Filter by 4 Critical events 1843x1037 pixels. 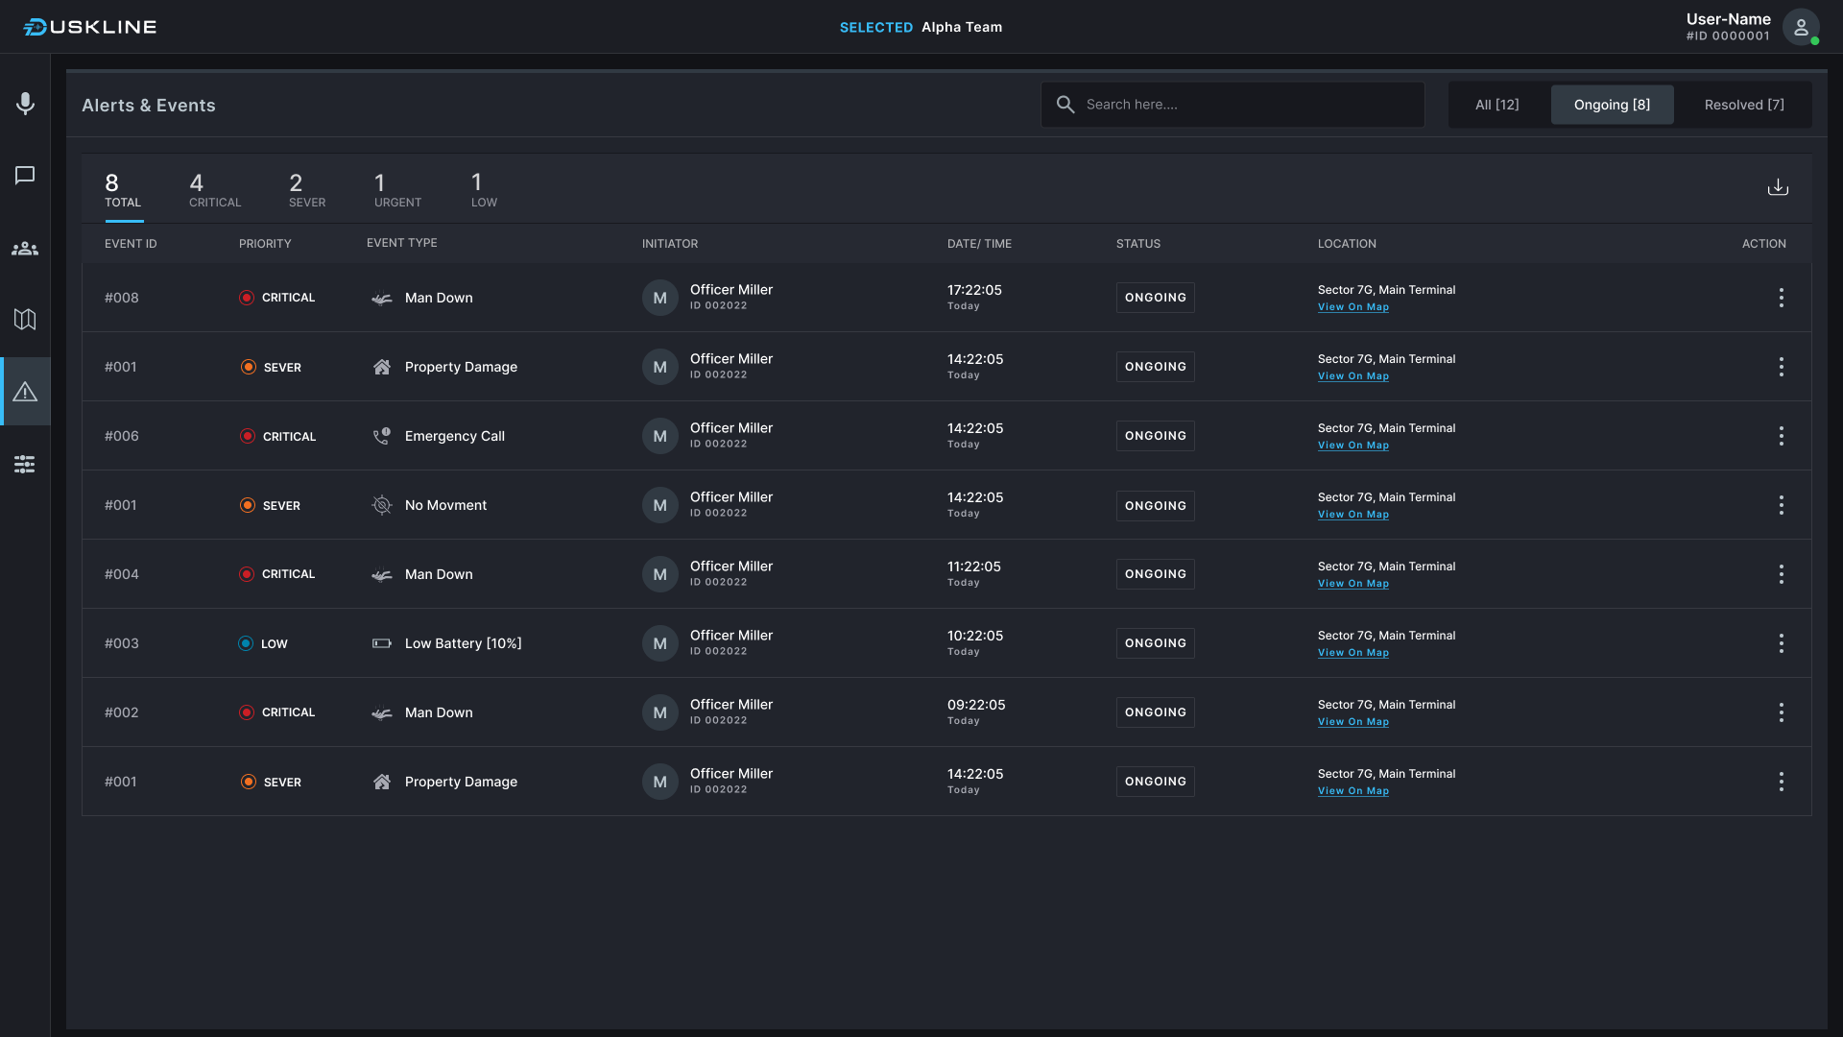coord(215,190)
